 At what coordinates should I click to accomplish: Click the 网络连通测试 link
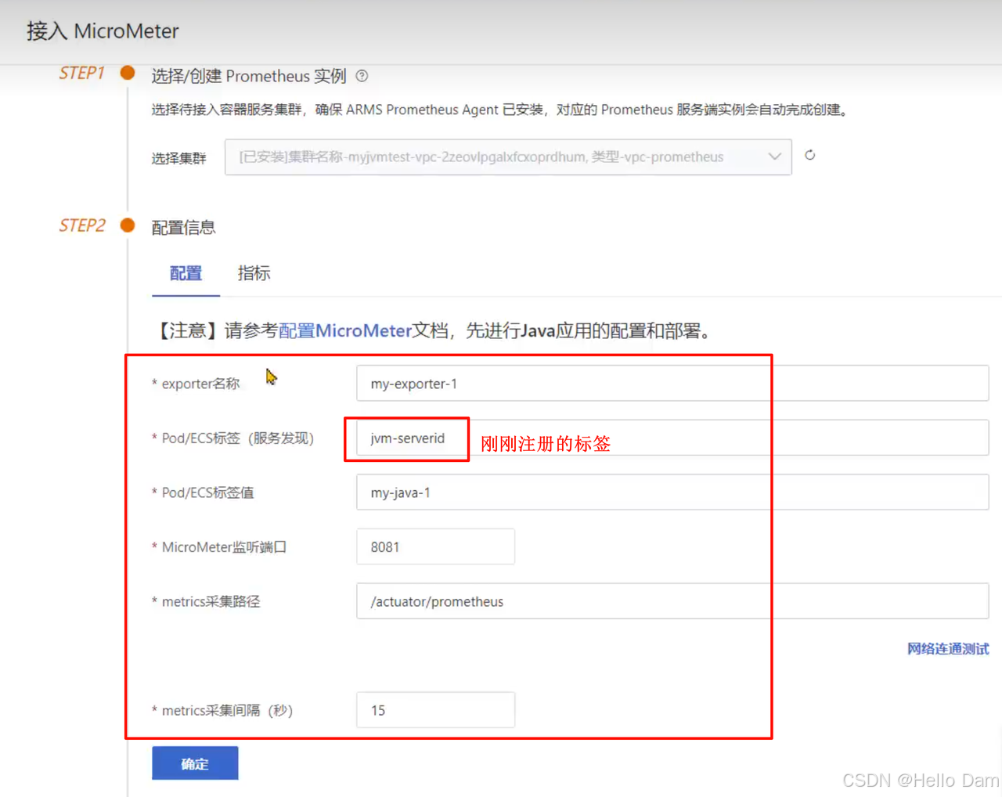[948, 648]
